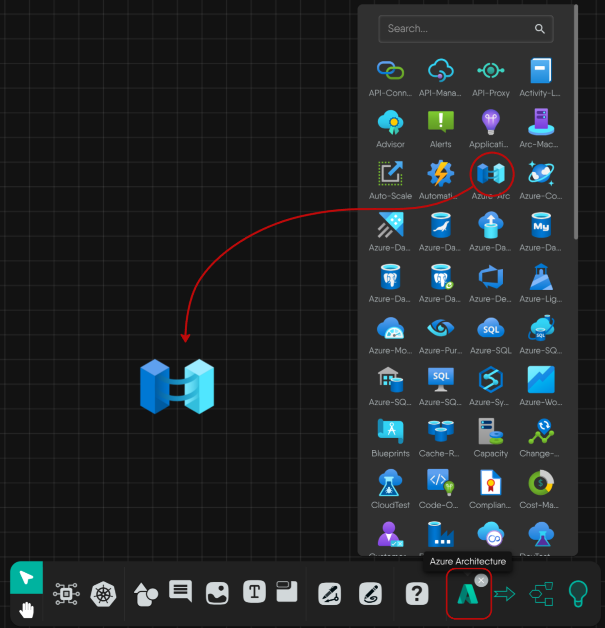Select the text T tool
The height and width of the screenshot is (628, 605).
(x=255, y=592)
